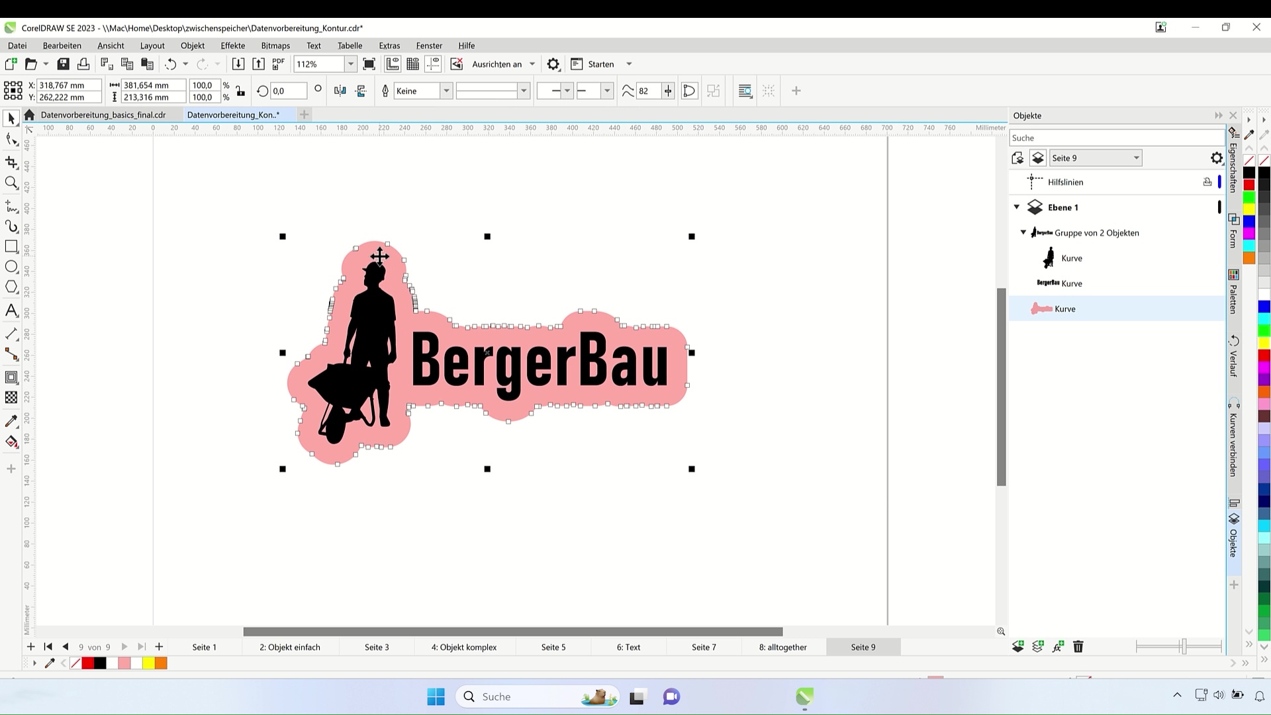Viewport: 1271px width, 715px height.
Task: Pick the Eyedropper tool in toolbox
Action: pos(11,421)
